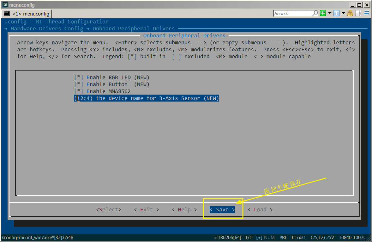Viewport: 372px width, 242px height.
Task: Switch to the <1> menuconfig tab
Action: pos(27,14)
